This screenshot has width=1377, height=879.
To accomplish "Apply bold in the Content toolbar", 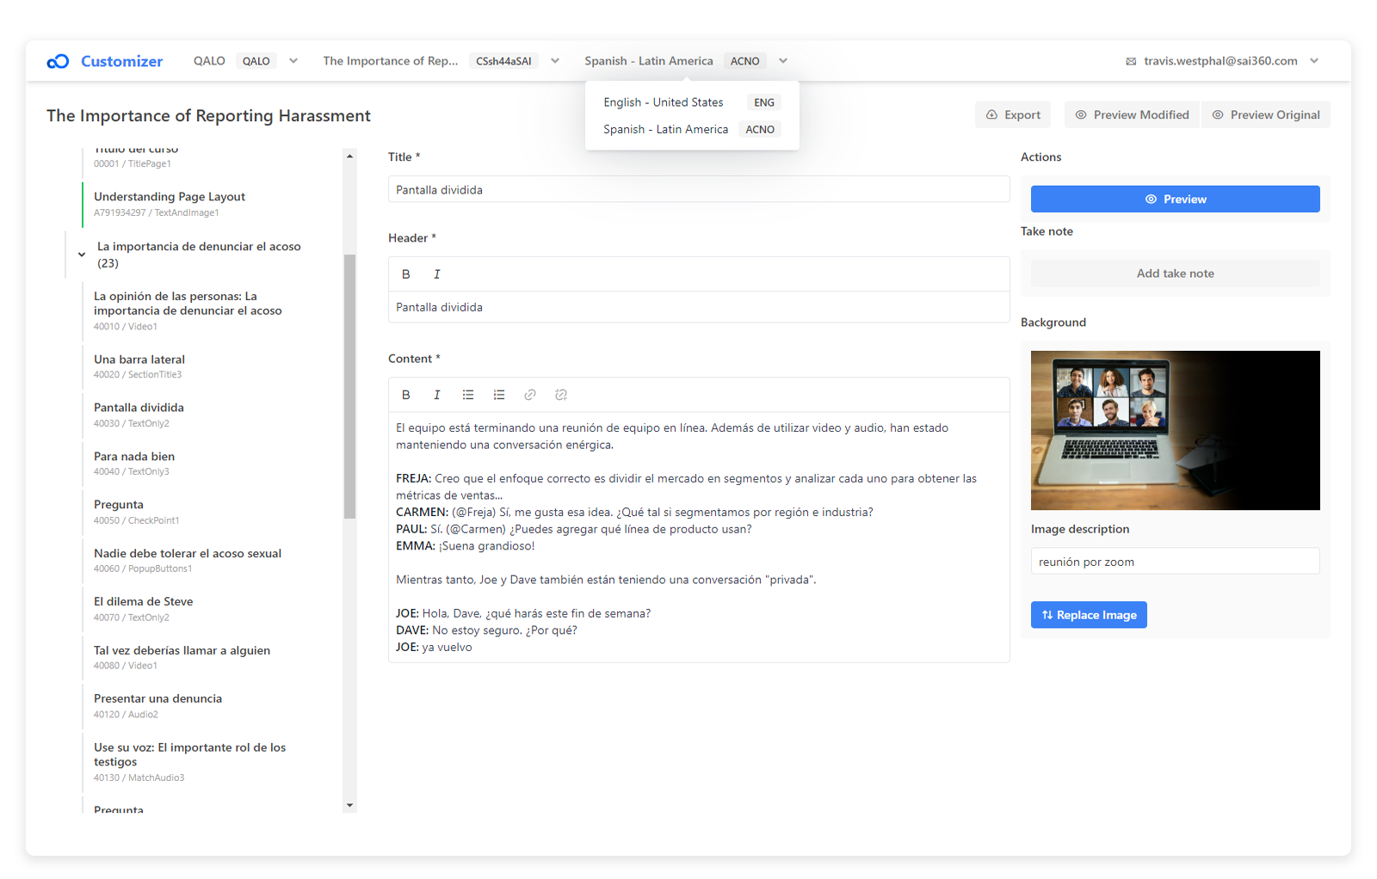I will pyautogui.click(x=406, y=395).
